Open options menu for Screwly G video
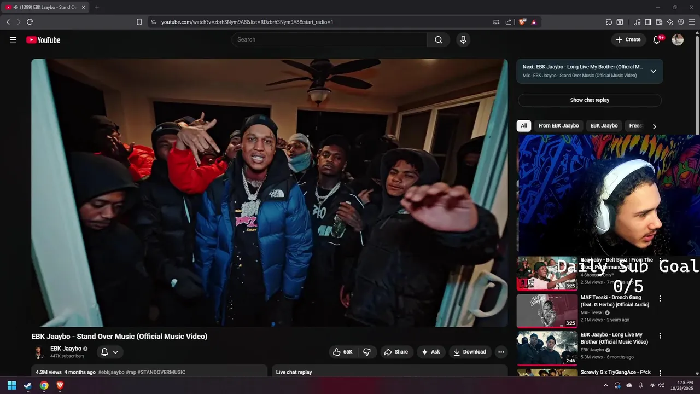Screen dimensions: 700x394 (660, 373)
